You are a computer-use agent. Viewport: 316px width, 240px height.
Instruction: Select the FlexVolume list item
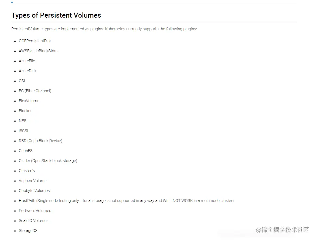tap(29, 101)
